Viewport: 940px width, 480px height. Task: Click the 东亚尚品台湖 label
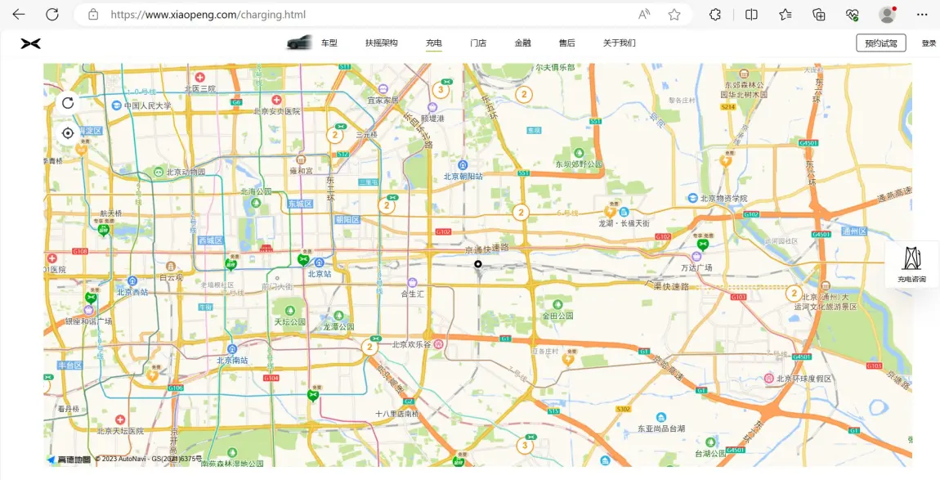(661, 429)
